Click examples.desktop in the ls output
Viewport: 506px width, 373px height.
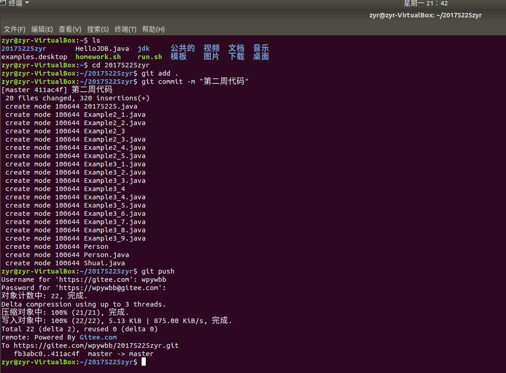click(x=34, y=57)
